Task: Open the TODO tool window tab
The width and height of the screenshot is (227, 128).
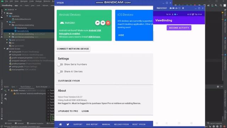Action: tap(8, 123)
